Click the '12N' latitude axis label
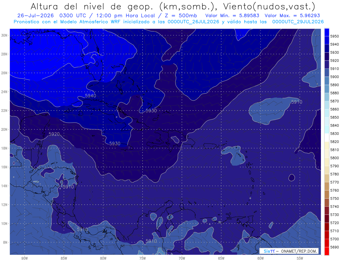This screenshot has height=262, width=340. click(x=5, y=205)
